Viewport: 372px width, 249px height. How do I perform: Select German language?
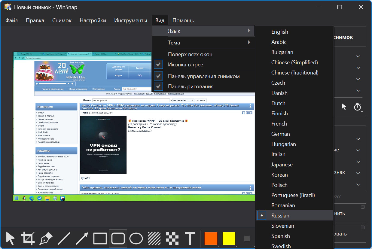pyautogui.click(x=294, y=134)
